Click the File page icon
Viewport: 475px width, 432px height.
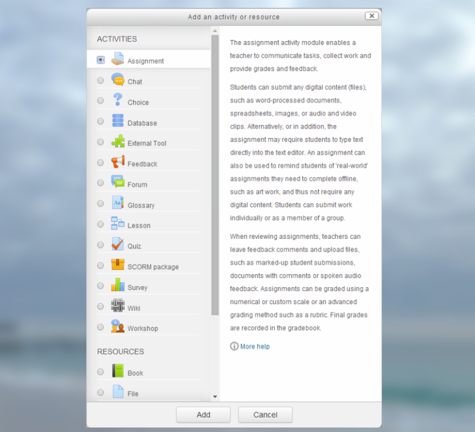[118, 391]
